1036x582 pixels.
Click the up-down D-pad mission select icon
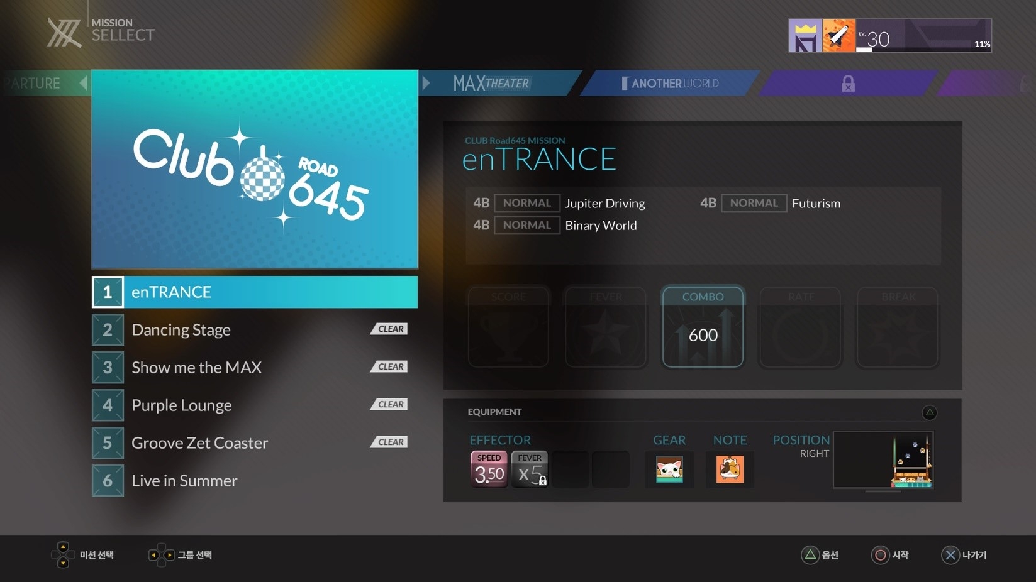63,555
